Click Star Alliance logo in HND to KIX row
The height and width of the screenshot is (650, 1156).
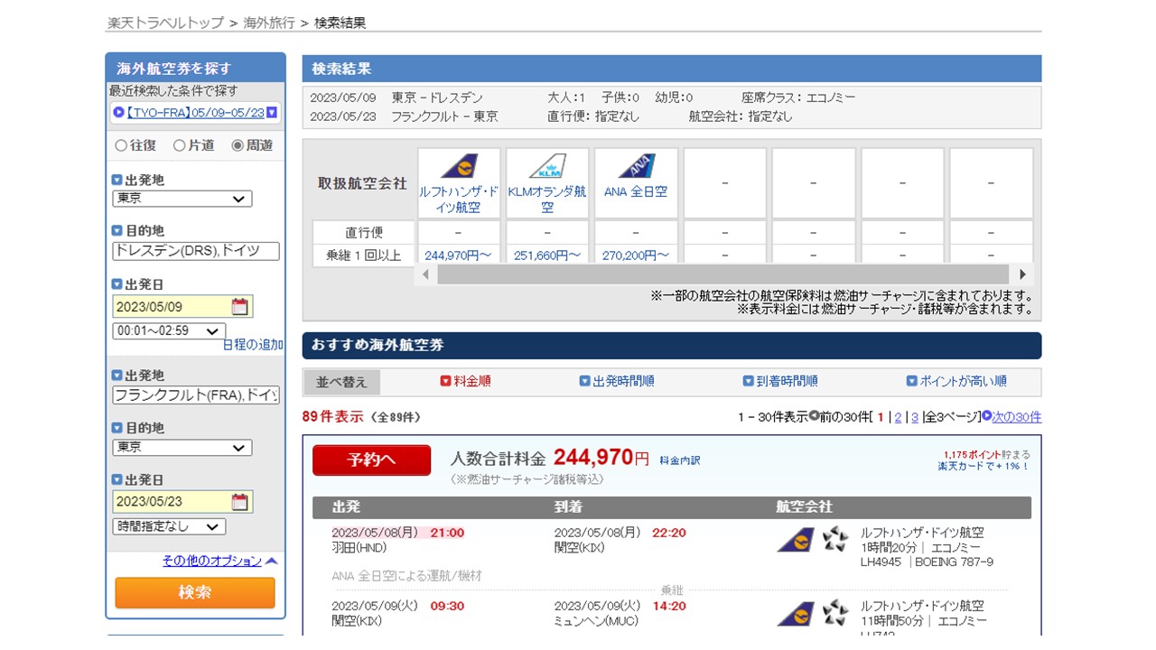click(x=835, y=540)
